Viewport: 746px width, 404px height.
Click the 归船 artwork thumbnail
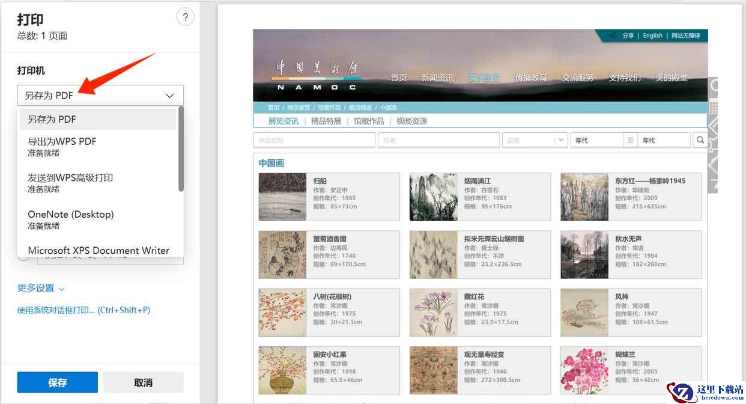click(x=282, y=197)
